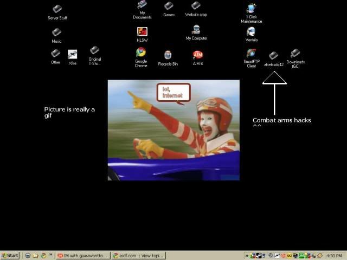The width and height of the screenshot is (347, 260).
Task: Open the Games desktop folder
Action: coord(169,9)
